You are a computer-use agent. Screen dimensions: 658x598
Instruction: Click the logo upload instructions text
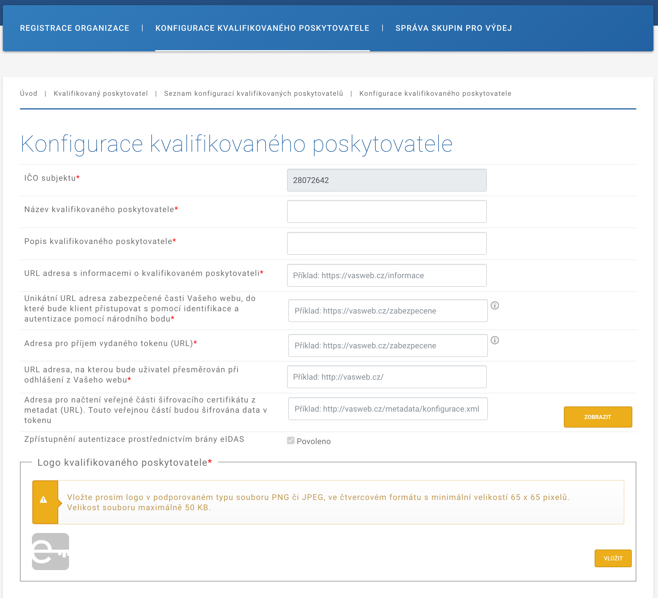pos(318,503)
